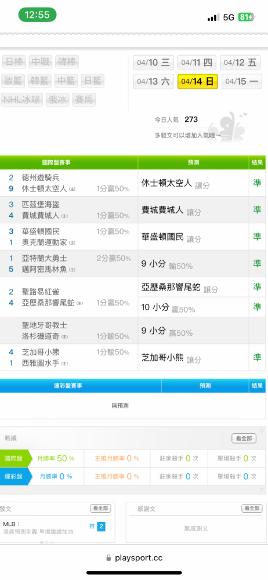Image resolution: width=268 pixels, height=580 pixels.
Task: Click 運彩盤 月勝率 0 % value
Action: (56, 476)
